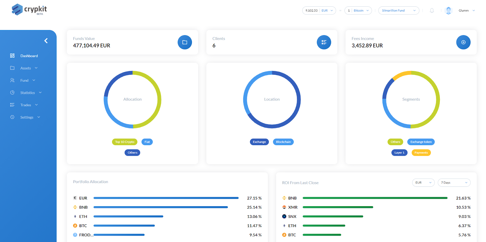
Task: Click the Exchange token legend button
Action: pyautogui.click(x=421, y=142)
